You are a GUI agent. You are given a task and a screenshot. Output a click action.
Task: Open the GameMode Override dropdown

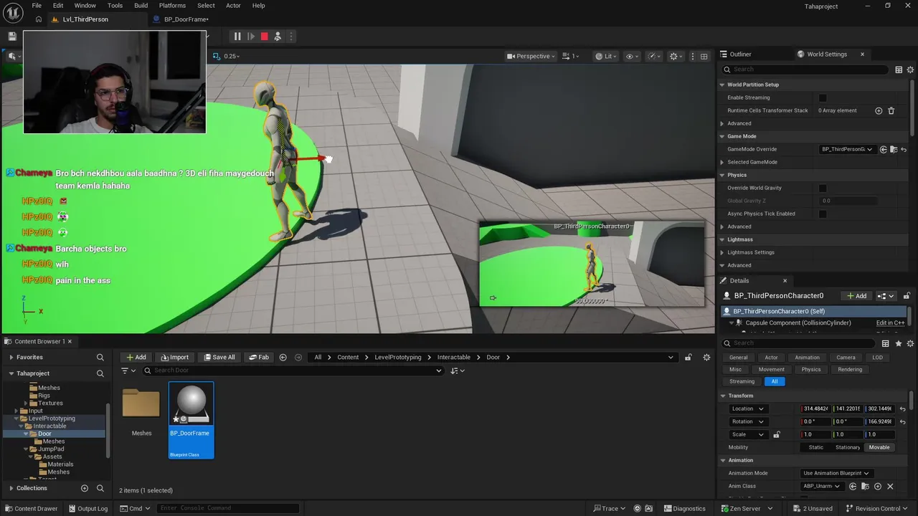[x=847, y=149]
